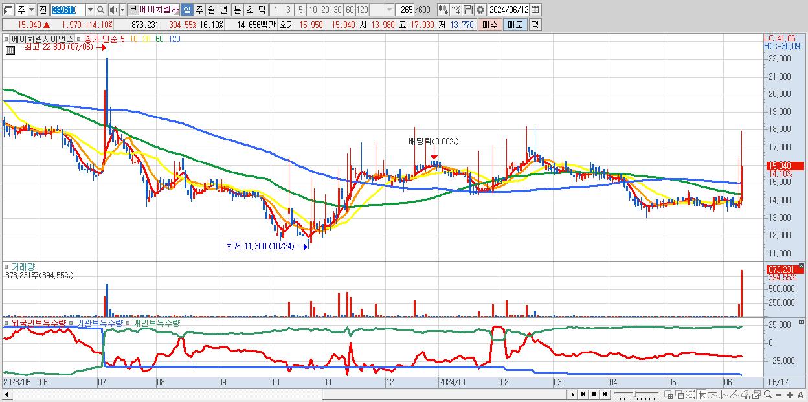The image size is (808, 402).
Task: Toggle the 코 market button
Action: [x=133, y=10]
